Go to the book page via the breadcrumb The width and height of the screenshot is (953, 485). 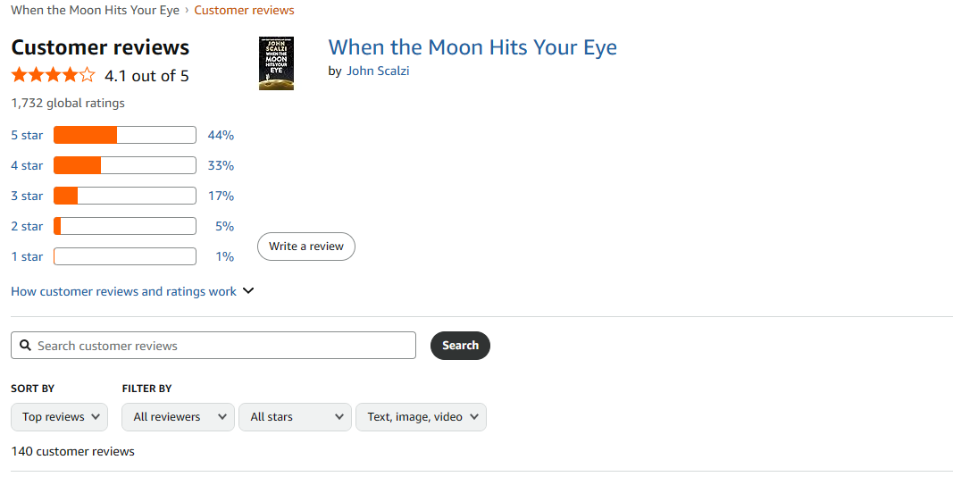[x=95, y=11]
